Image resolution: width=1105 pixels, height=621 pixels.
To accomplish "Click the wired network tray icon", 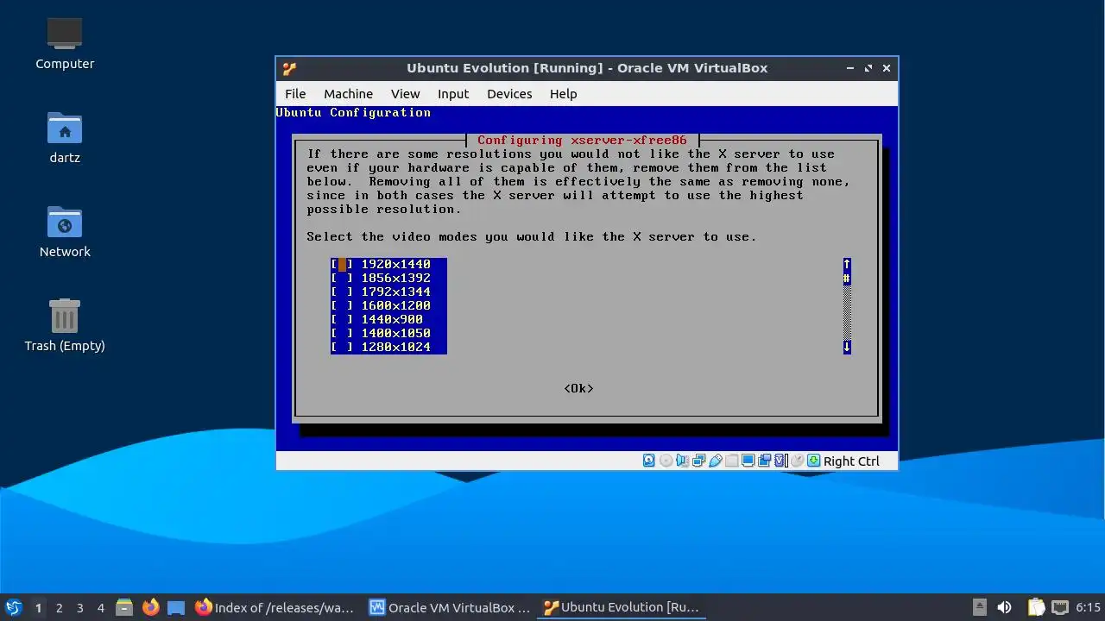I will [1060, 607].
